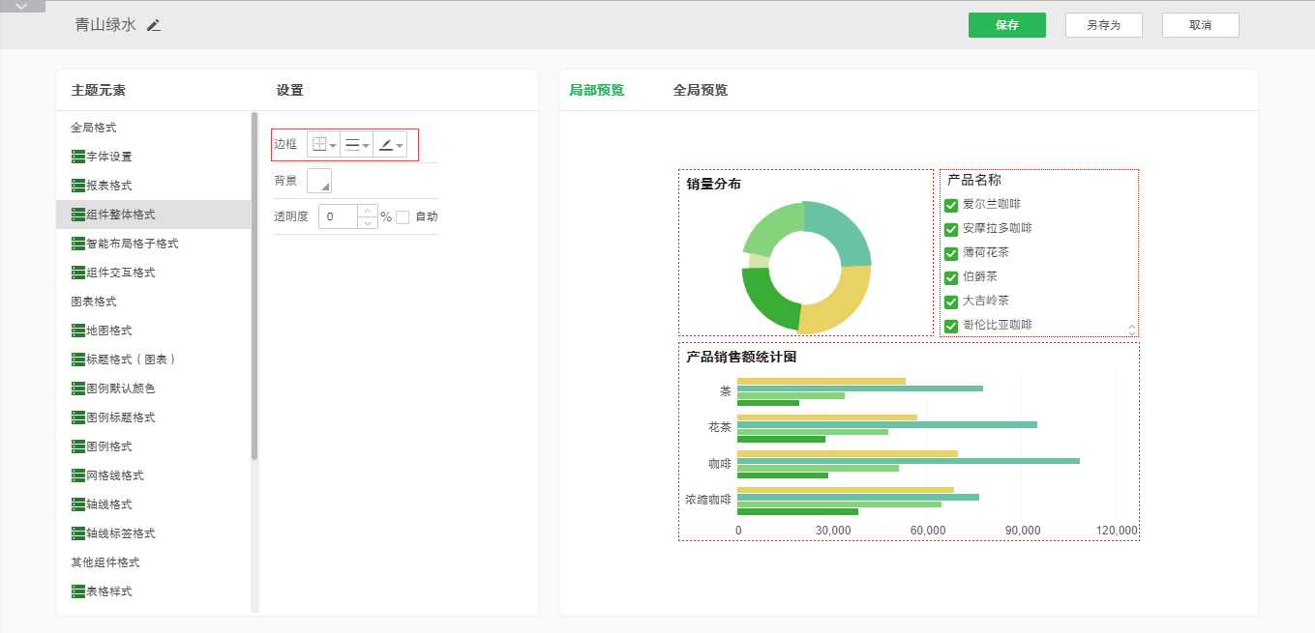Open the border color pen dropdown

point(390,145)
